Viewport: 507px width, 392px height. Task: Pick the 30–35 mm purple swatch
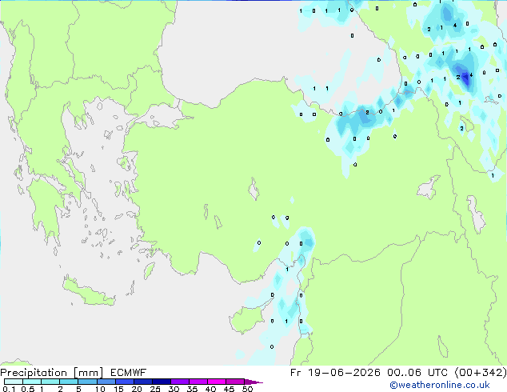[180, 382]
